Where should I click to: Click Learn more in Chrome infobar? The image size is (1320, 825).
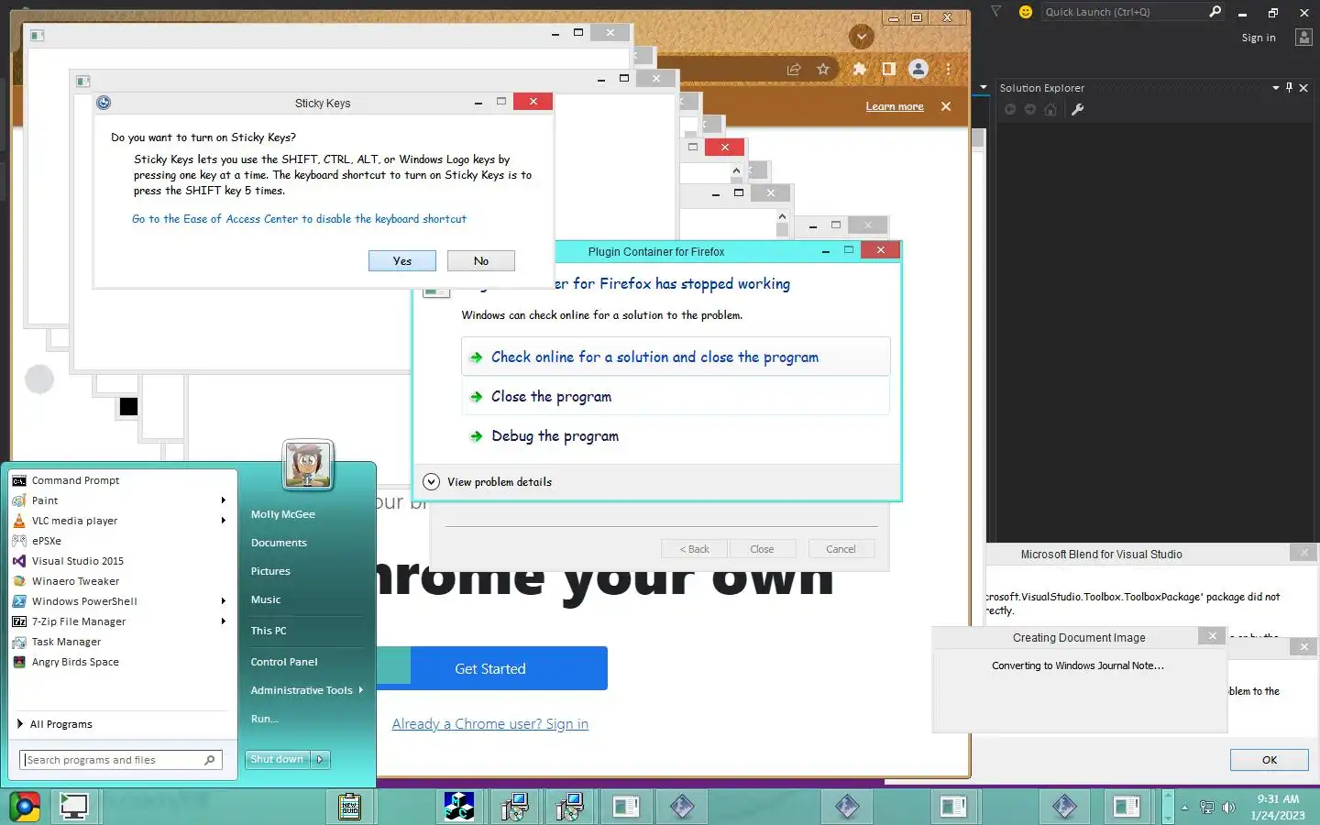pos(895,106)
